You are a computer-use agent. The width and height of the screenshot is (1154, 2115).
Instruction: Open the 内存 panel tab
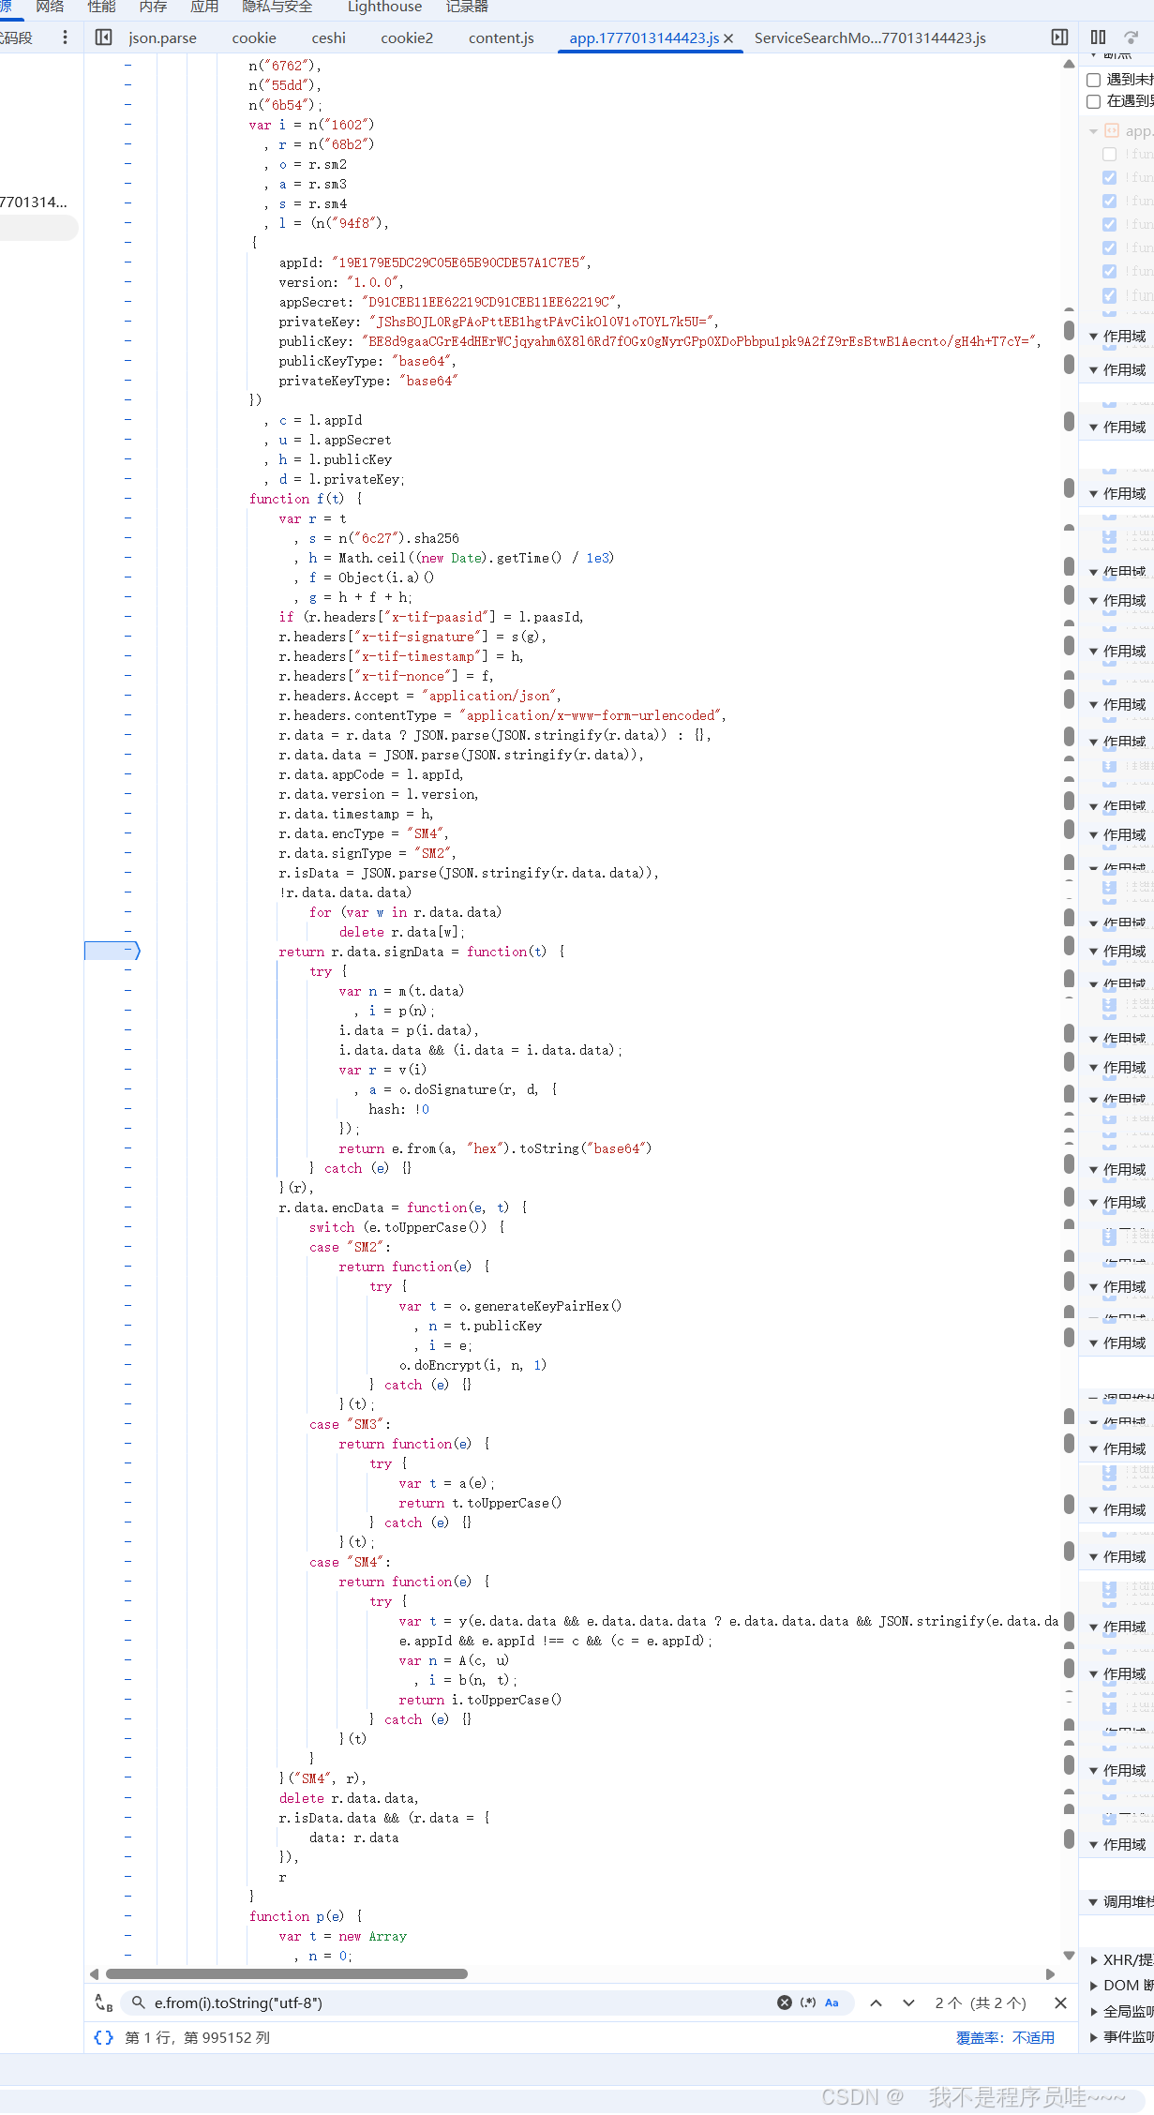pos(153,7)
